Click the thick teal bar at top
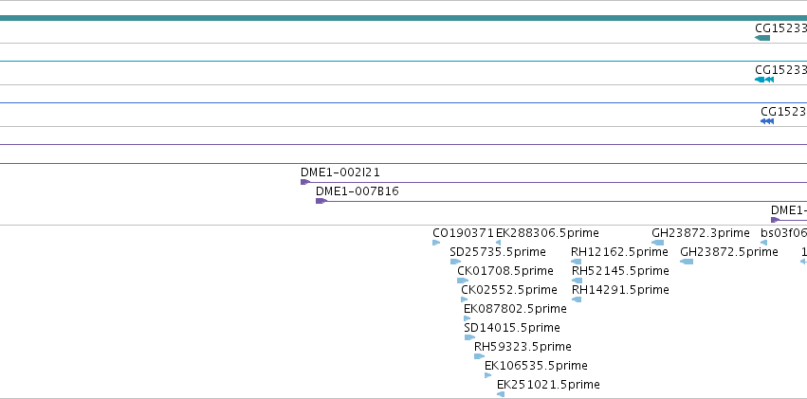 pos(404,18)
